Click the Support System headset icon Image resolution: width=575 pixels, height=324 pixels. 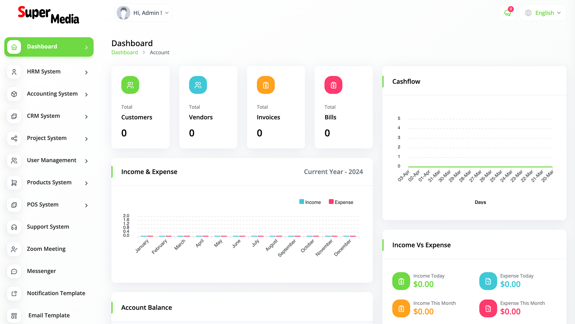point(14,227)
